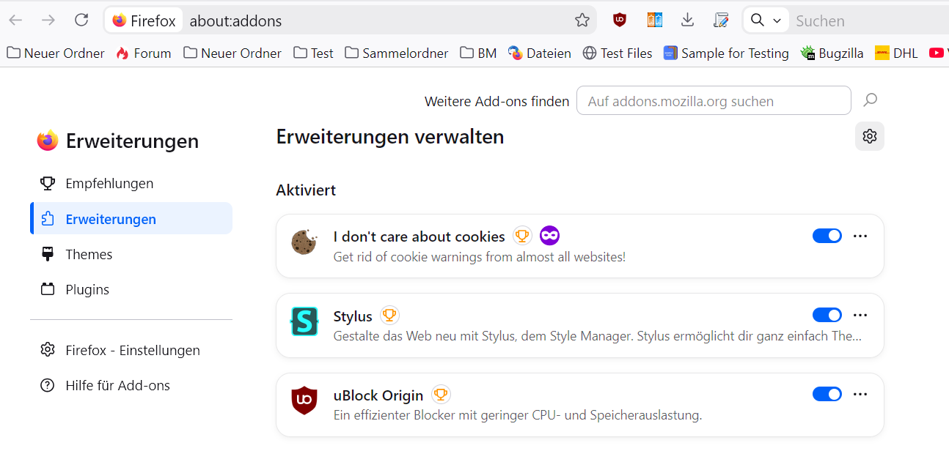
Task: Click the cookie icon of I don't care about cookies
Action: point(304,242)
